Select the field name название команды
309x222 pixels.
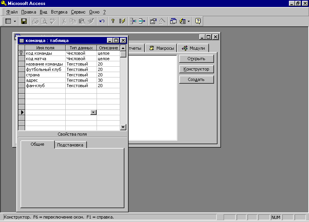point(45,64)
